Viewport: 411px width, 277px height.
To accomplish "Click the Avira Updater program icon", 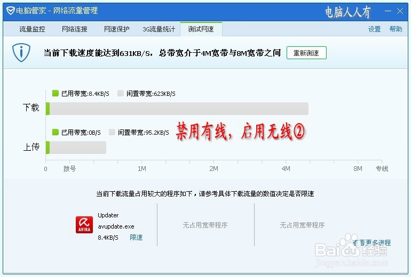I will tap(84, 224).
